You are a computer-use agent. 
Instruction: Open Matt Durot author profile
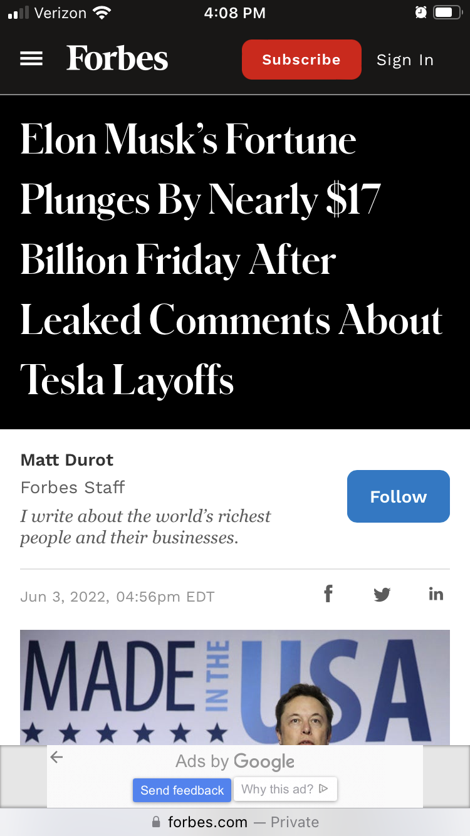coord(67,460)
